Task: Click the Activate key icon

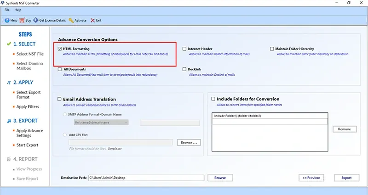Action: coord(71,20)
